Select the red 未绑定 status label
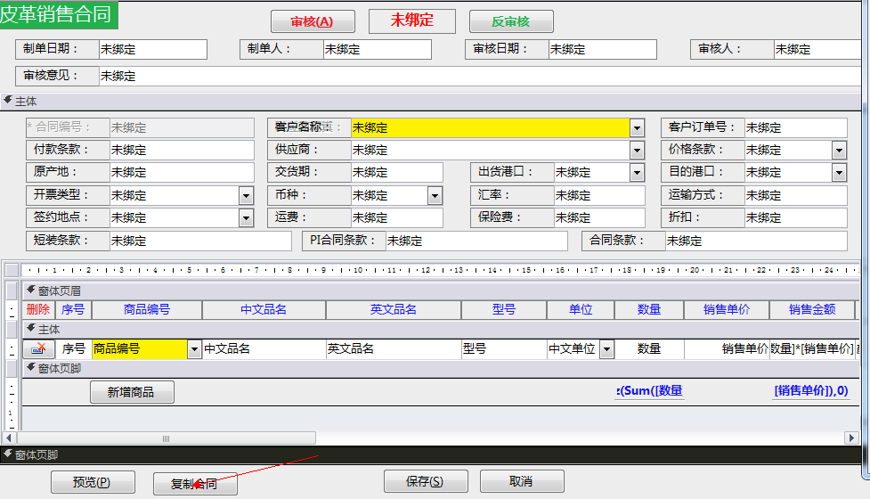 pos(411,21)
